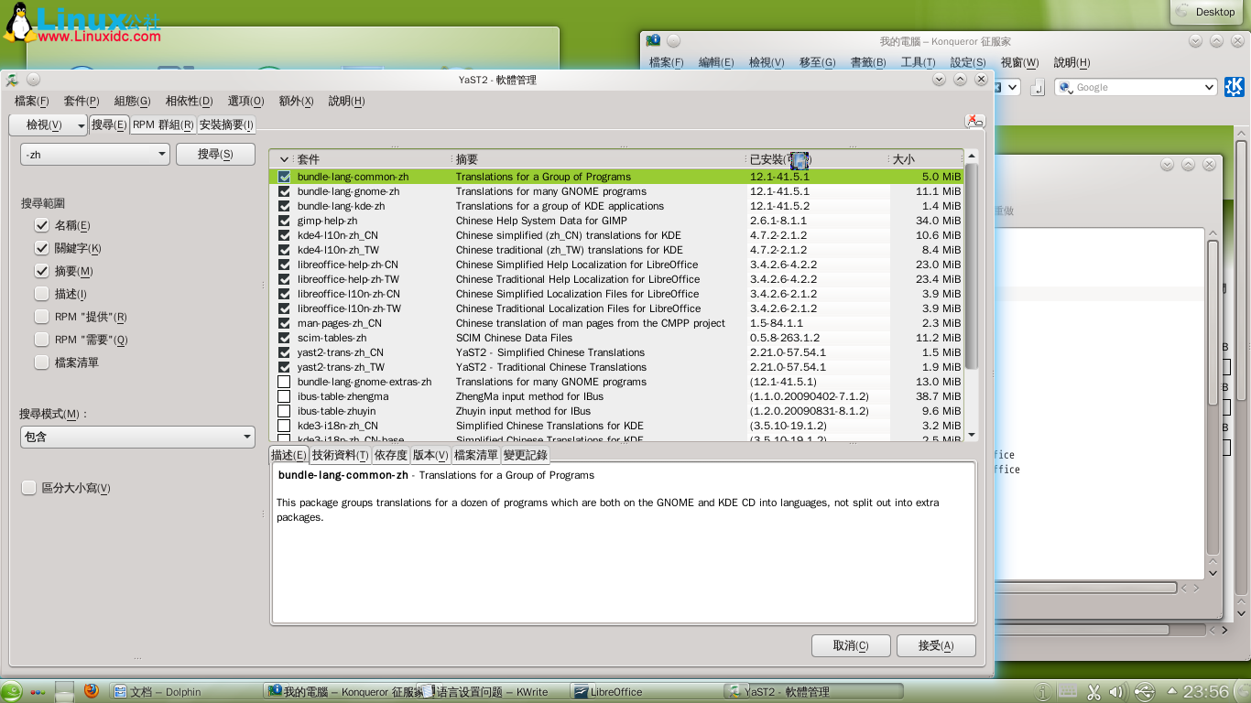
Task: Open the 檔案(F) menu in YaST2
Action: tap(31, 101)
